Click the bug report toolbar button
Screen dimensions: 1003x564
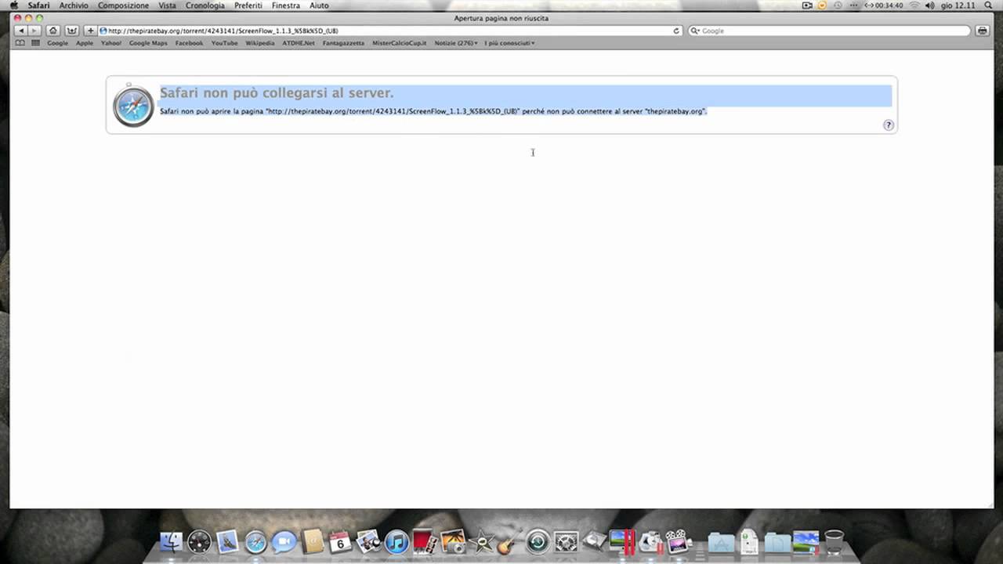(x=72, y=31)
